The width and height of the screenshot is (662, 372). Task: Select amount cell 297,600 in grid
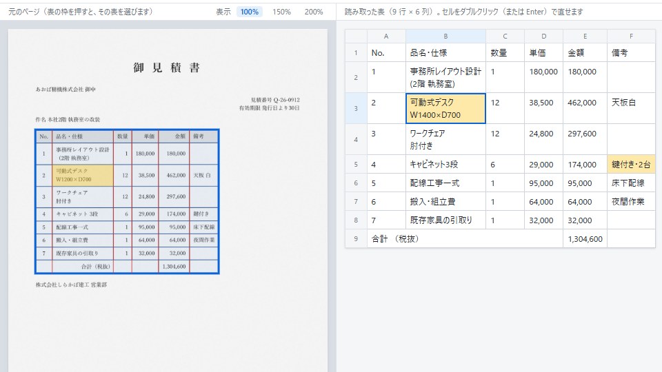tap(585, 139)
